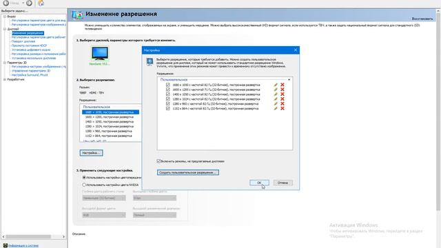Go back with the Назад arrow
Image resolution: width=441 pixels, height=248 pixels.
(x=6, y=3)
